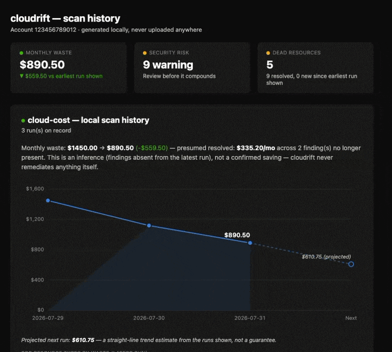Click the 'Projected next run: $610.75' note
392x352 pixels.
pos(58,340)
